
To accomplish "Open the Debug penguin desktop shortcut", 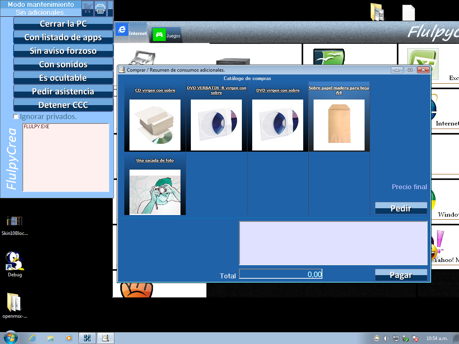I will click(x=15, y=264).
